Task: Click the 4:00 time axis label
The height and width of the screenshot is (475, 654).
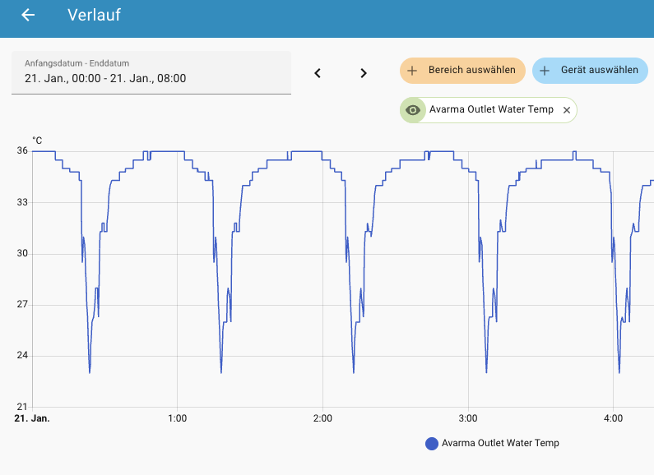Action: click(613, 418)
